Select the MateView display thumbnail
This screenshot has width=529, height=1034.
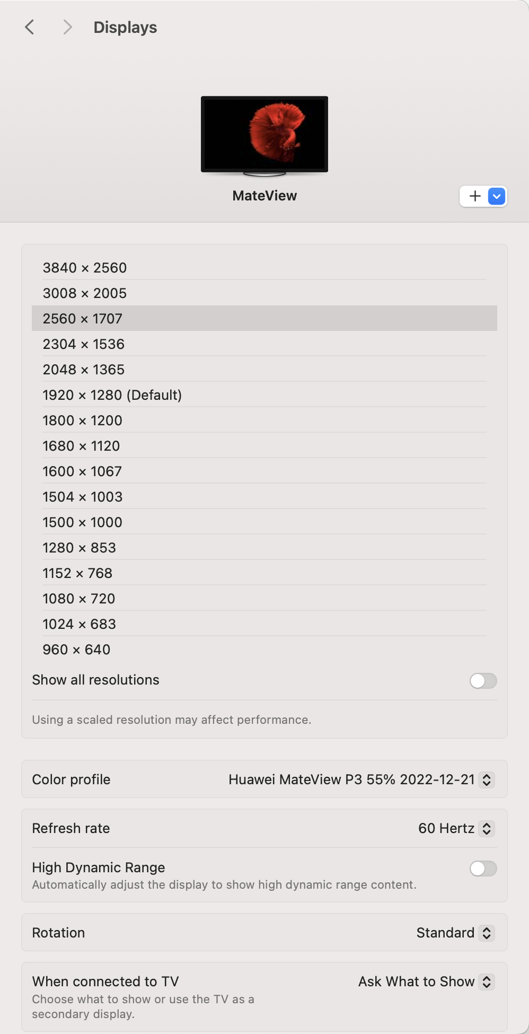[x=264, y=135]
